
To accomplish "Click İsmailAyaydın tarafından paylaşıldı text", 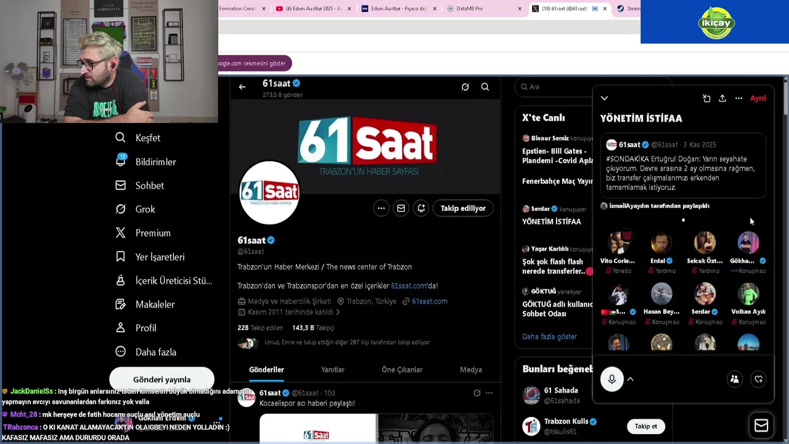I will (x=659, y=206).
